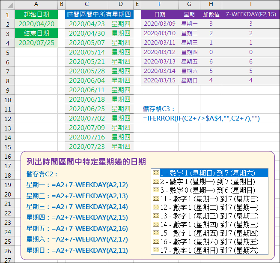The width and height of the screenshot is (280, 263).
Task: Choose option 15 - 數字 1 (星期五) 到 7 (星期四)
Action: pyautogui.click(x=209, y=233)
